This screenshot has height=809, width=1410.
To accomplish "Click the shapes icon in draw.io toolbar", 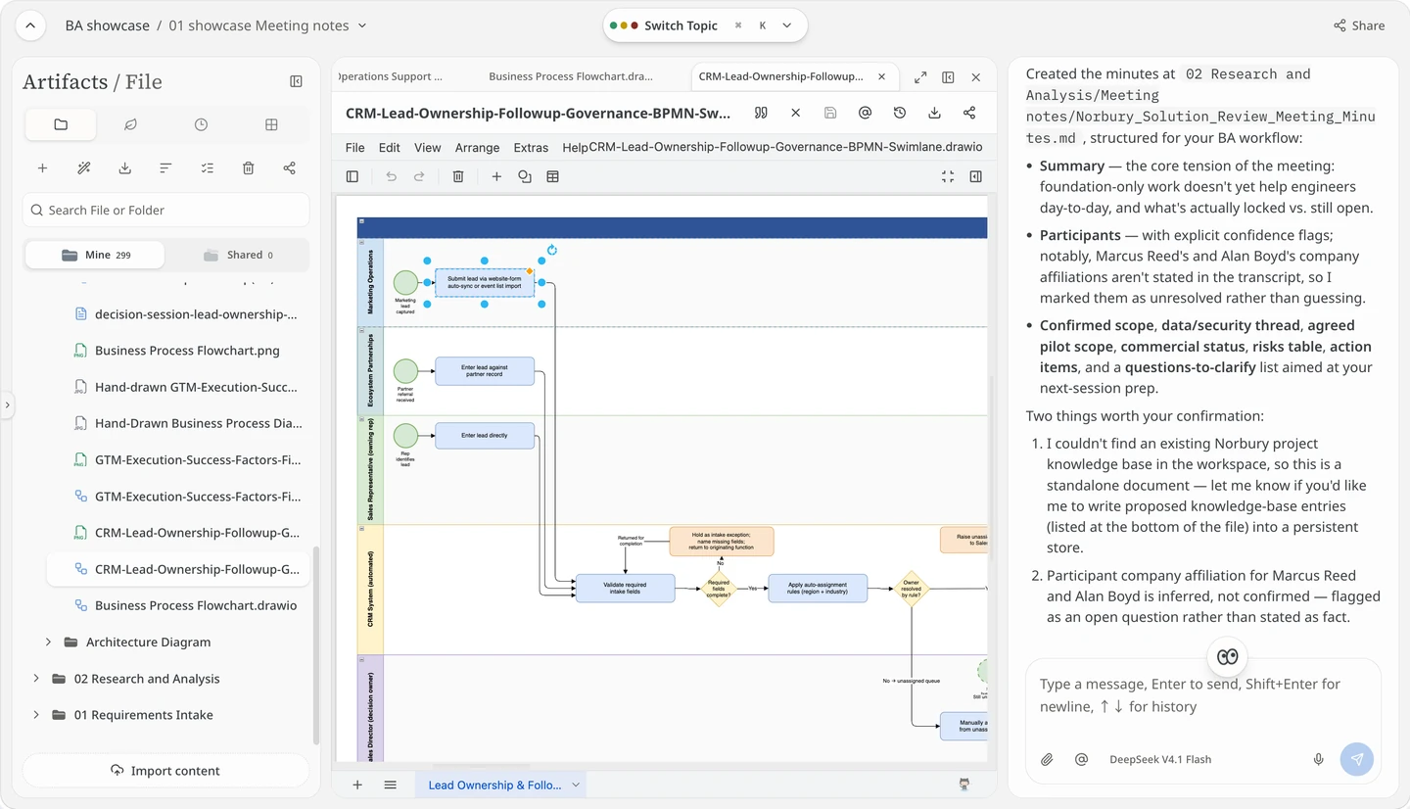I will click(x=525, y=176).
